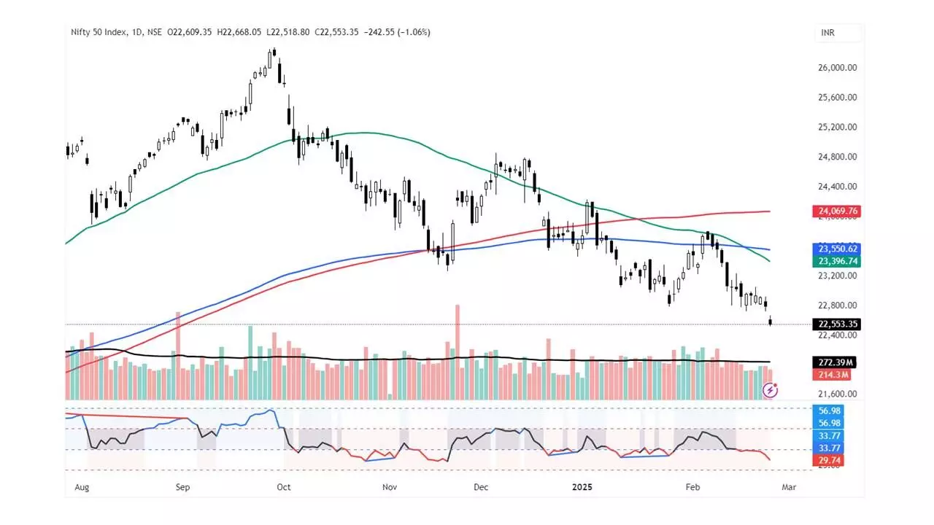Click the 21,600.00 price axis label
The height and width of the screenshot is (525, 934).
838,394
